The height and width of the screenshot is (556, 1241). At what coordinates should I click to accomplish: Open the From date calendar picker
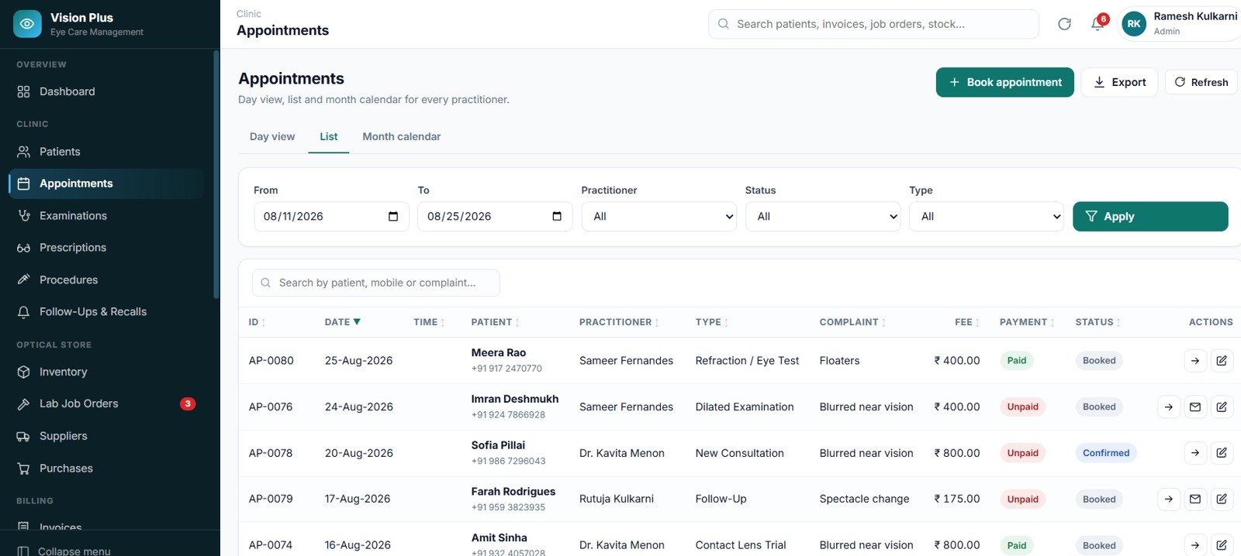point(393,216)
